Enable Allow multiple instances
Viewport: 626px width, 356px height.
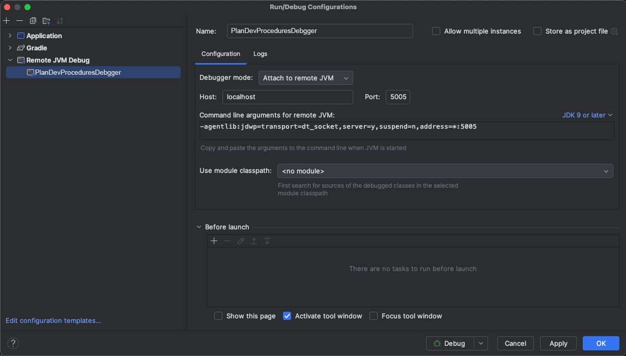pos(436,31)
